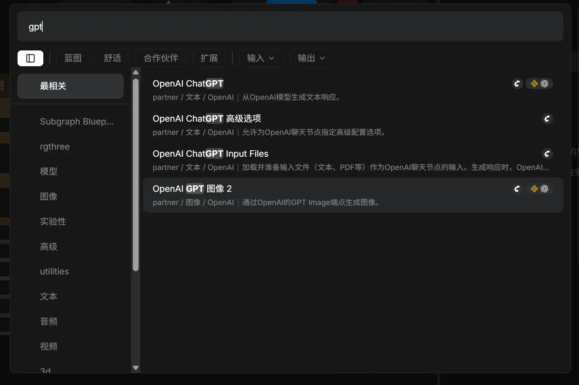Click the 输入 dropdown chevron arrow
Screen dimensions: 579x385
click(x=271, y=58)
